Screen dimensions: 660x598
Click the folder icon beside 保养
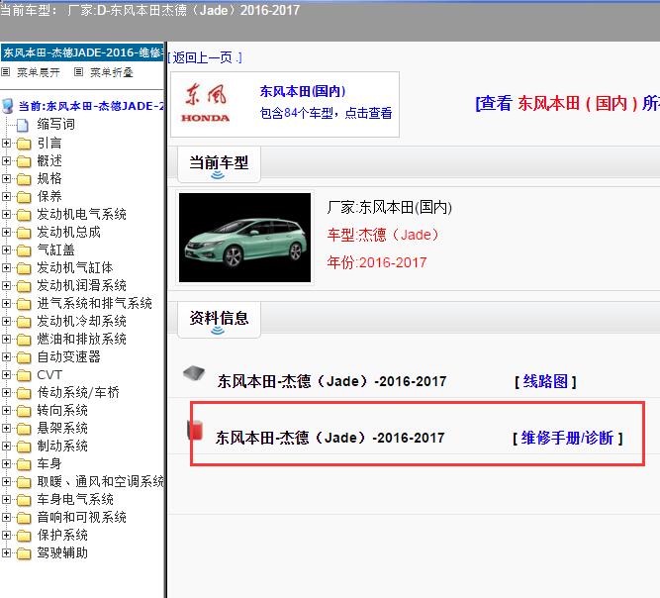point(24,197)
